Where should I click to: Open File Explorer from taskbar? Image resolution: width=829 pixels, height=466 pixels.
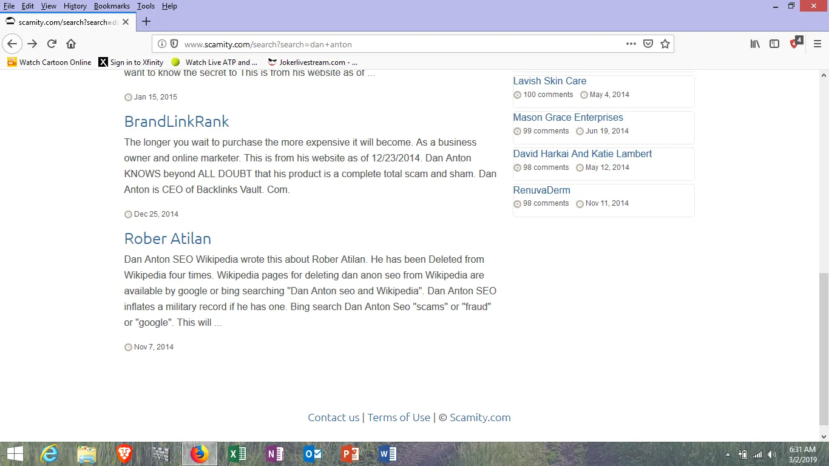point(87,454)
